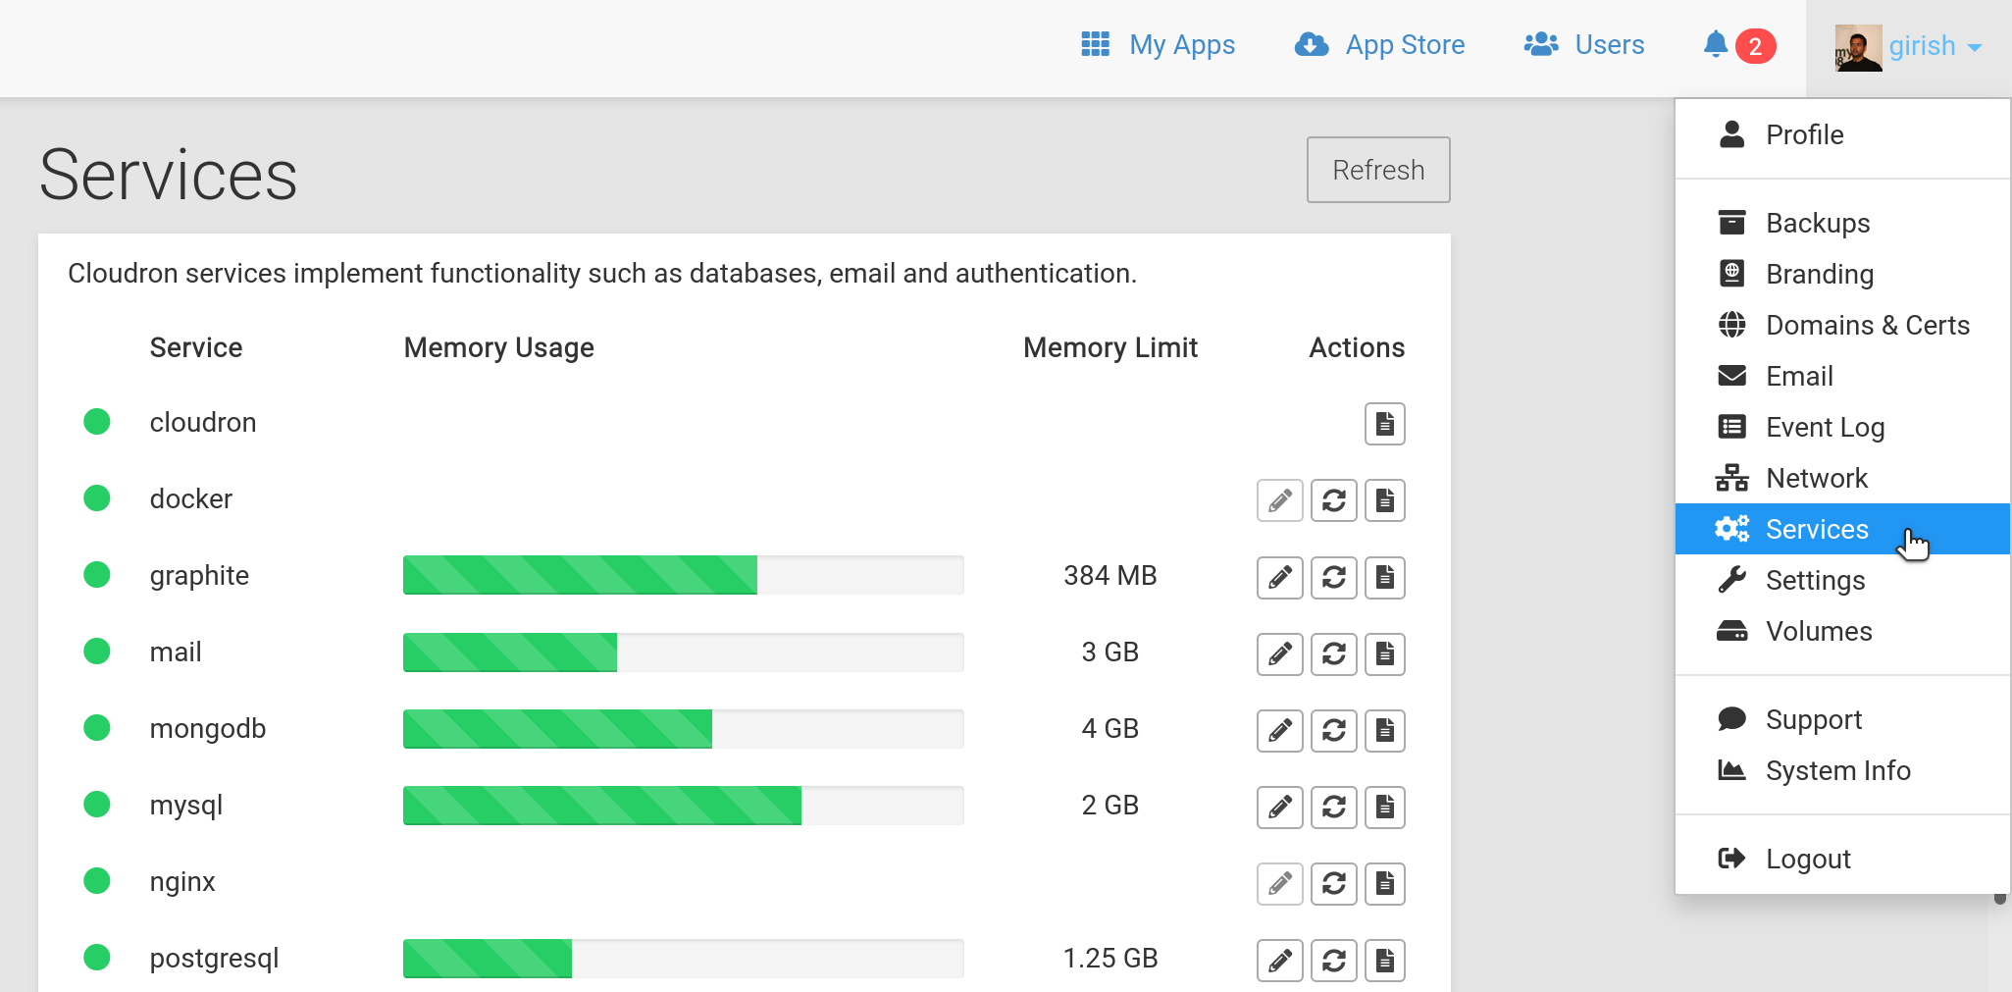Click the girish profile avatar image
The image size is (2012, 992).
click(x=1858, y=48)
